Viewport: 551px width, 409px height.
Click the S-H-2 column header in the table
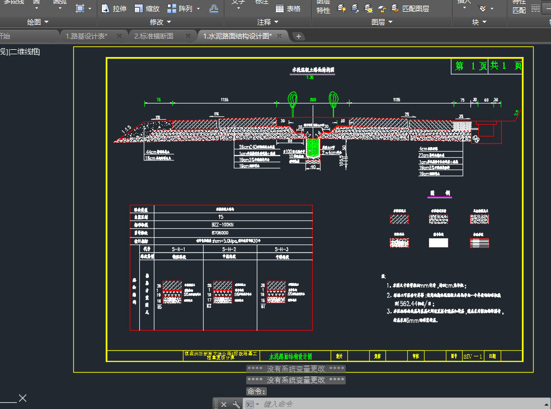point(229,249)
